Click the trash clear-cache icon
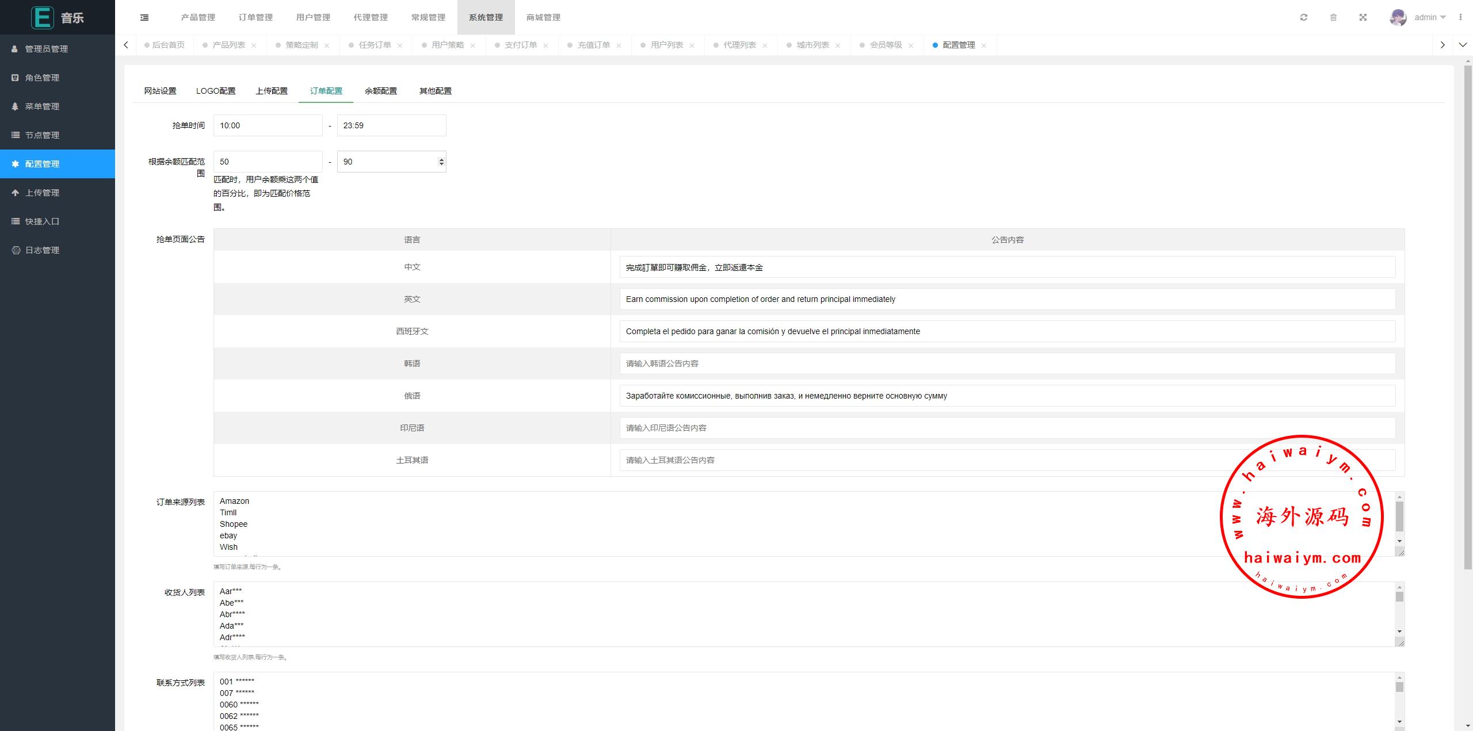 tap(1333, 17)
